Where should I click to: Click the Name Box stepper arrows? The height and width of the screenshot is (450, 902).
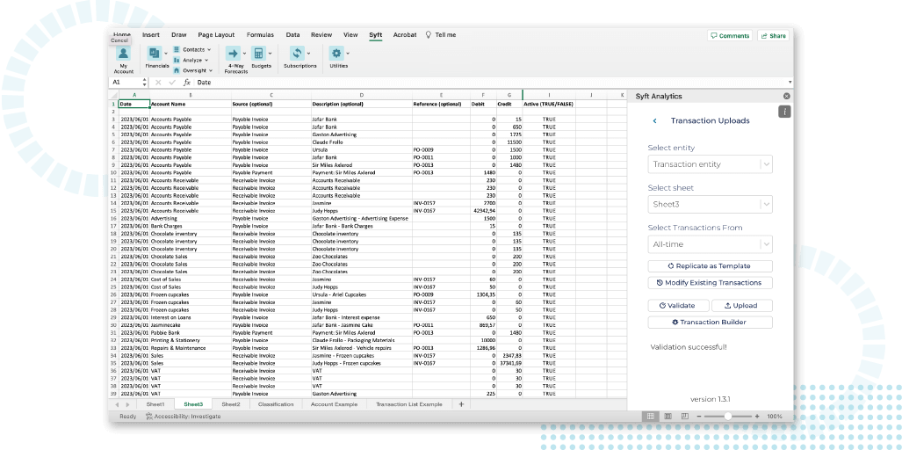coord(144,83)
